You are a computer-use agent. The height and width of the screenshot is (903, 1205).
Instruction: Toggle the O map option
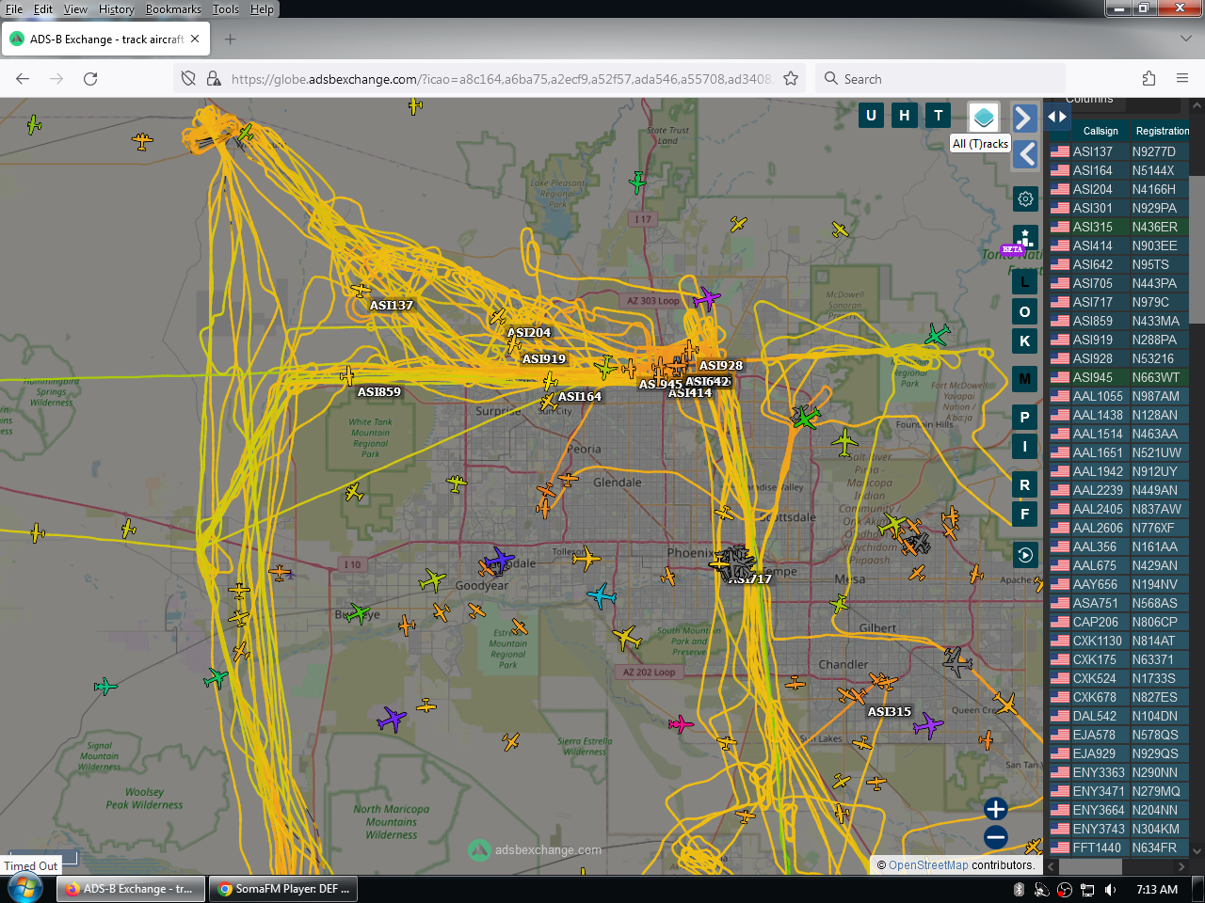point(1025,311)
